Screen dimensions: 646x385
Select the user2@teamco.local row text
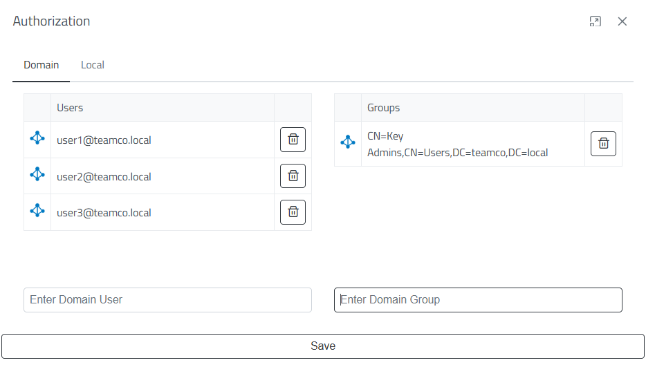tap(104, 177)
